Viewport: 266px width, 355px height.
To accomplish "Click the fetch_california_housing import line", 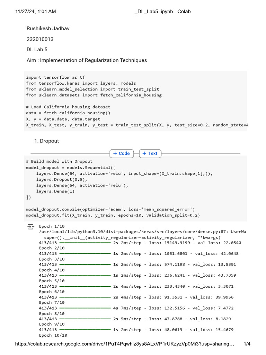I will coord(94,95).
